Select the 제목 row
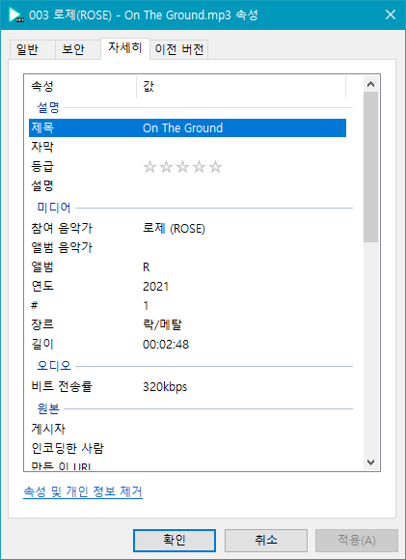Image resolution: width=406 pixels, height=560 pixels. pos(187,127)
